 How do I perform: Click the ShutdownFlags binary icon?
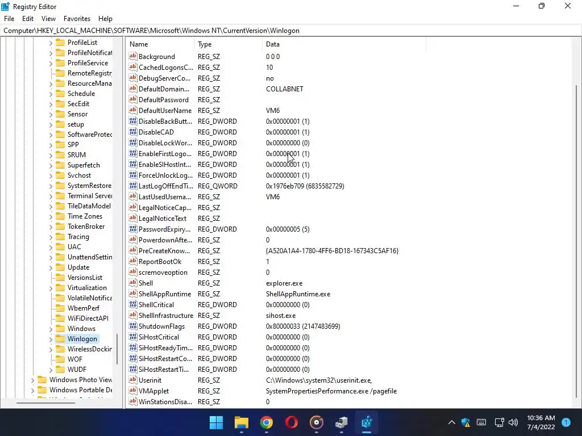pyautogui.click(x=133, y=326)
